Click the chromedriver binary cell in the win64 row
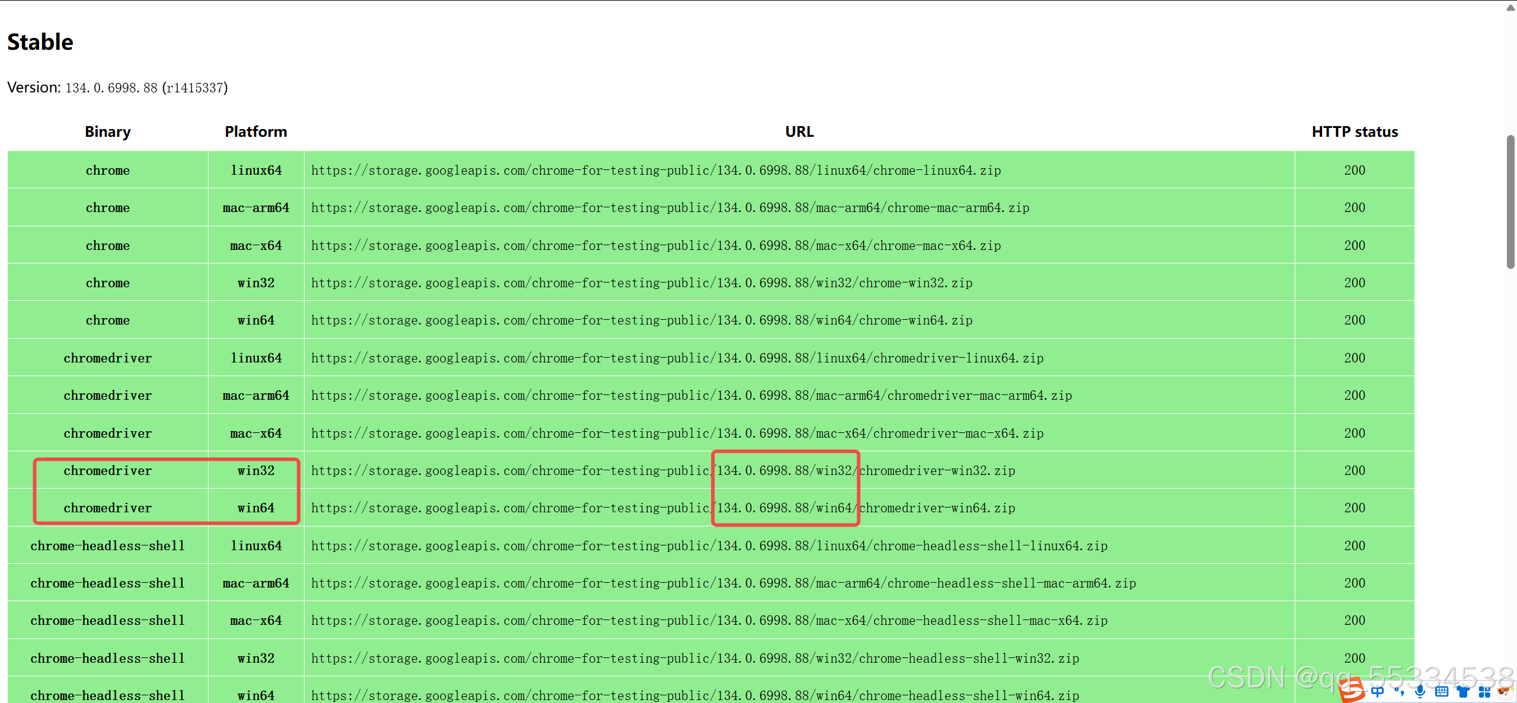This screenshot has width=1517, height=703. click(108, 508)
